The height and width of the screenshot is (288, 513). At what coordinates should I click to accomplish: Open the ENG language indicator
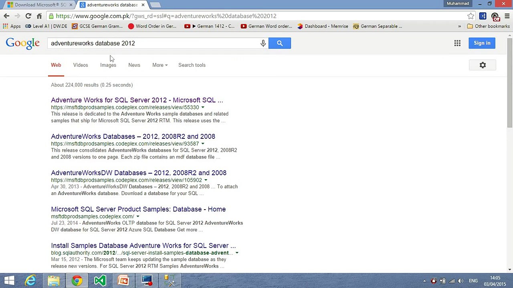click(473, 281)
